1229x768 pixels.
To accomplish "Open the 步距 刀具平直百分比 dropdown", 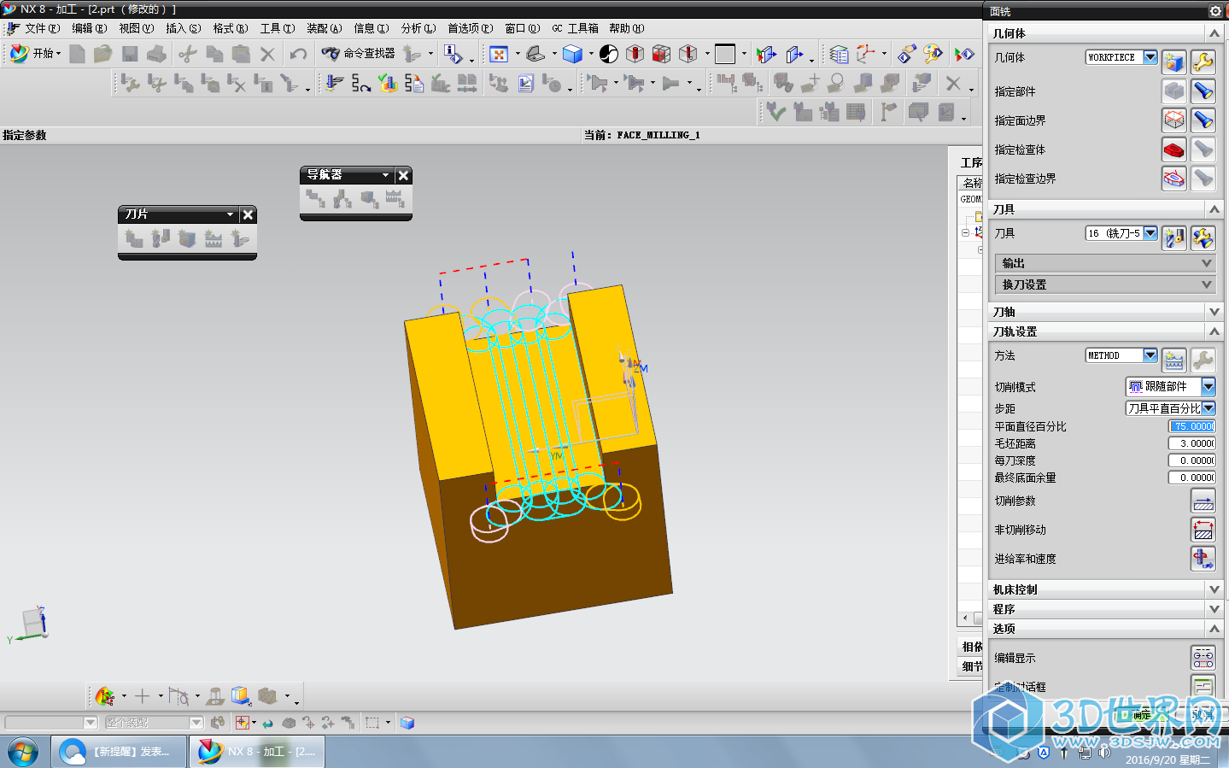I will pyautogui.click(x=1209, y=408).
